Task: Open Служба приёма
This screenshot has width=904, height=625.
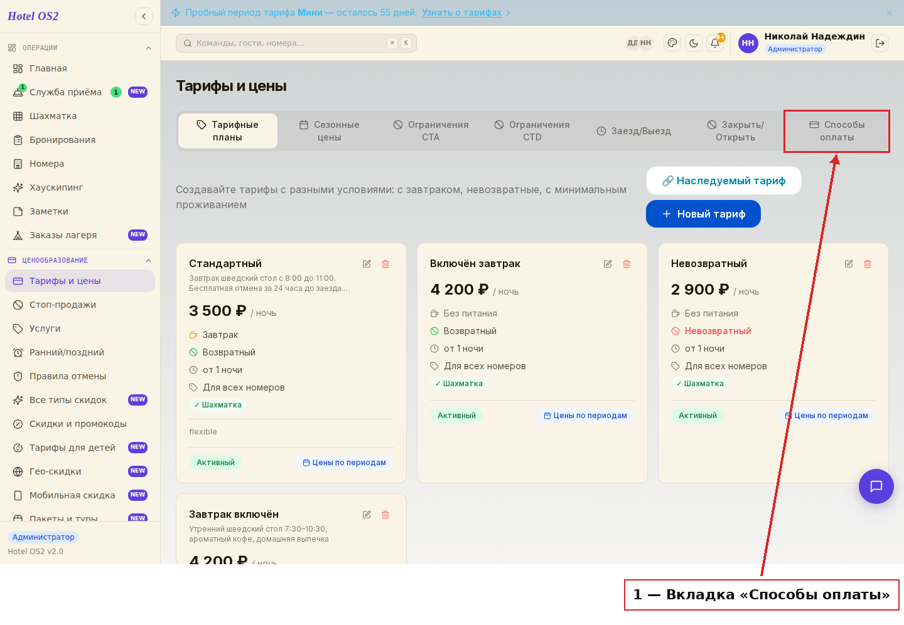Action: click(x=80, y=92)
